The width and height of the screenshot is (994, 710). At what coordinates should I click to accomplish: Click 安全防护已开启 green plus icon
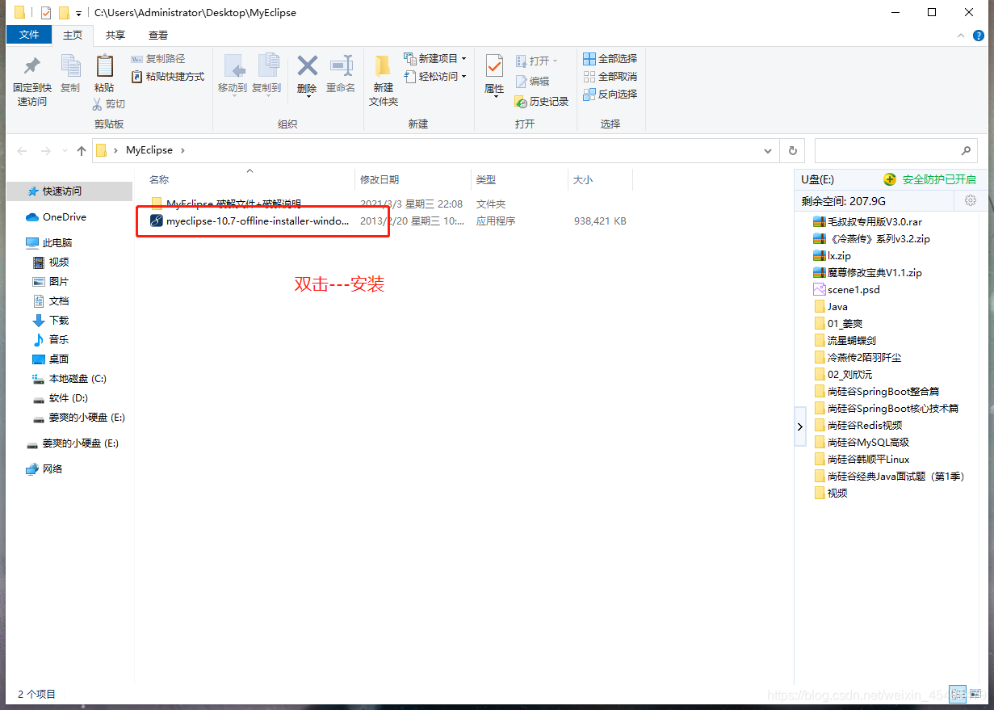[x=890, y=179]
